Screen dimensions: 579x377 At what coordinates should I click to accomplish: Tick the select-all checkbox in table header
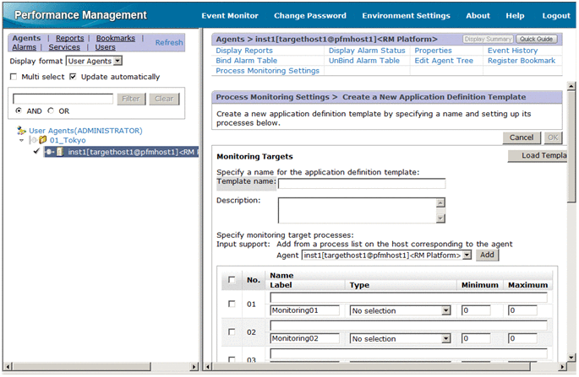(232, 280)
